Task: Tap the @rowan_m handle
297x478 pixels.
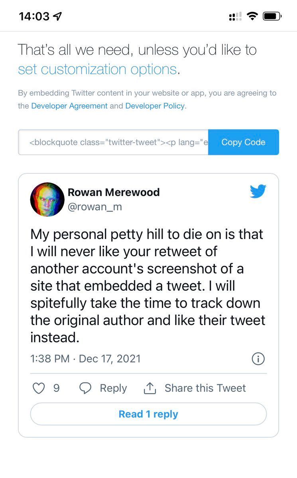Action: click(x=95, y=207)
